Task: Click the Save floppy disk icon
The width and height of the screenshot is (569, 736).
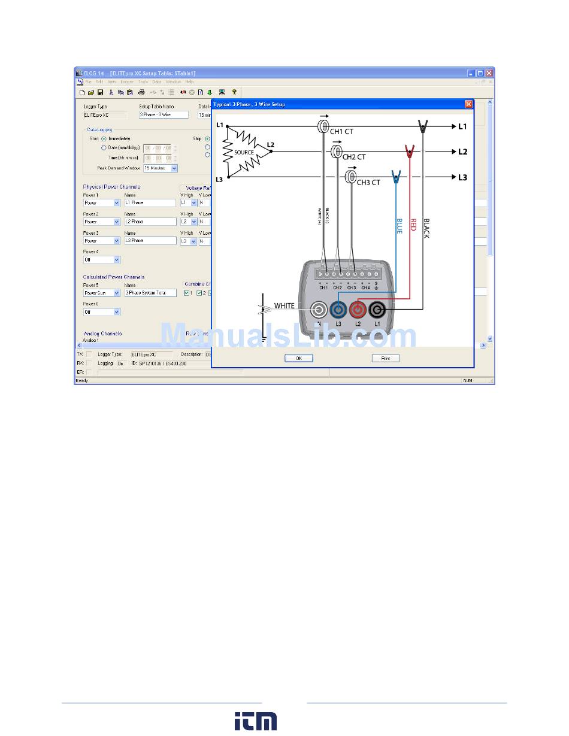Action: coord(100,93)
